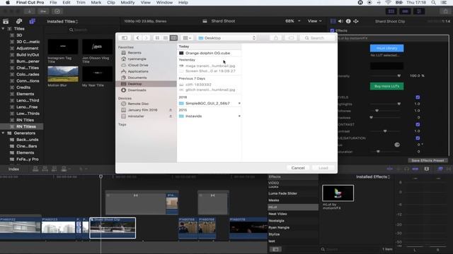Open Window menu
The image size is (453, 254).
[164, 3]
